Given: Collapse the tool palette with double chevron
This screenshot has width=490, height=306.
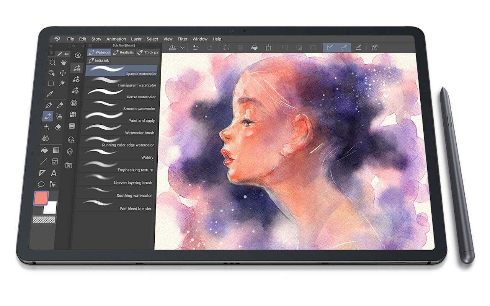Looking at the screenshot, I should pyautogui.click(x=51, y=46).
